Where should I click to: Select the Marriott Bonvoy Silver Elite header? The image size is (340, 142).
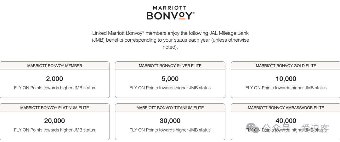(170, 66)
